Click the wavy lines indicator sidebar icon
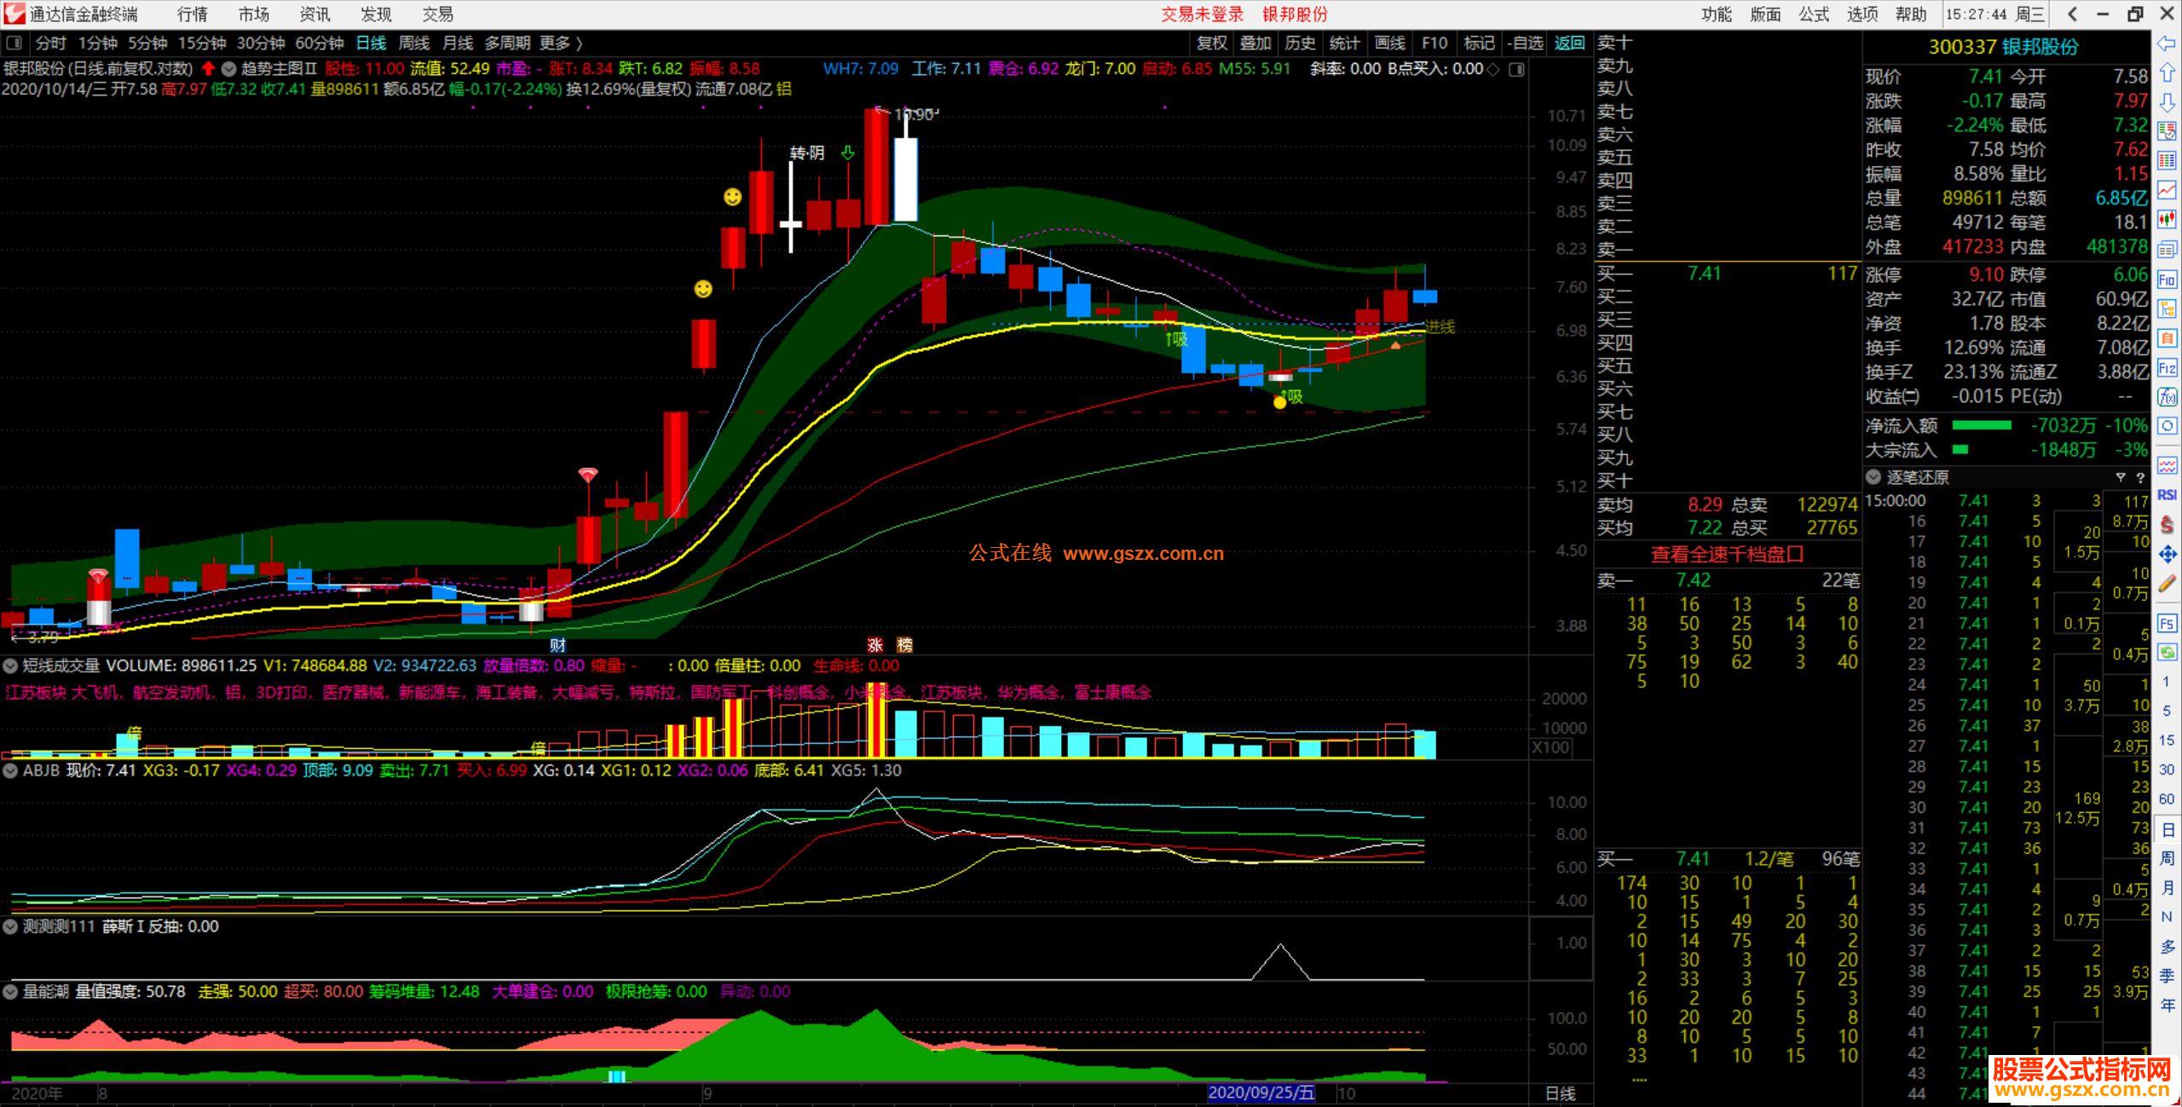 pos(2167,465)
